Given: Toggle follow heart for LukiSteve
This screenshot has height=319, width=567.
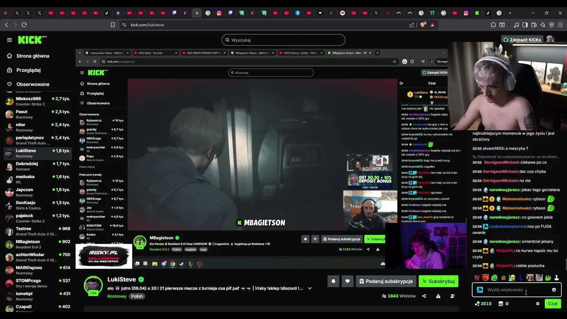Looking at the screenshot, I should (347, 281).
